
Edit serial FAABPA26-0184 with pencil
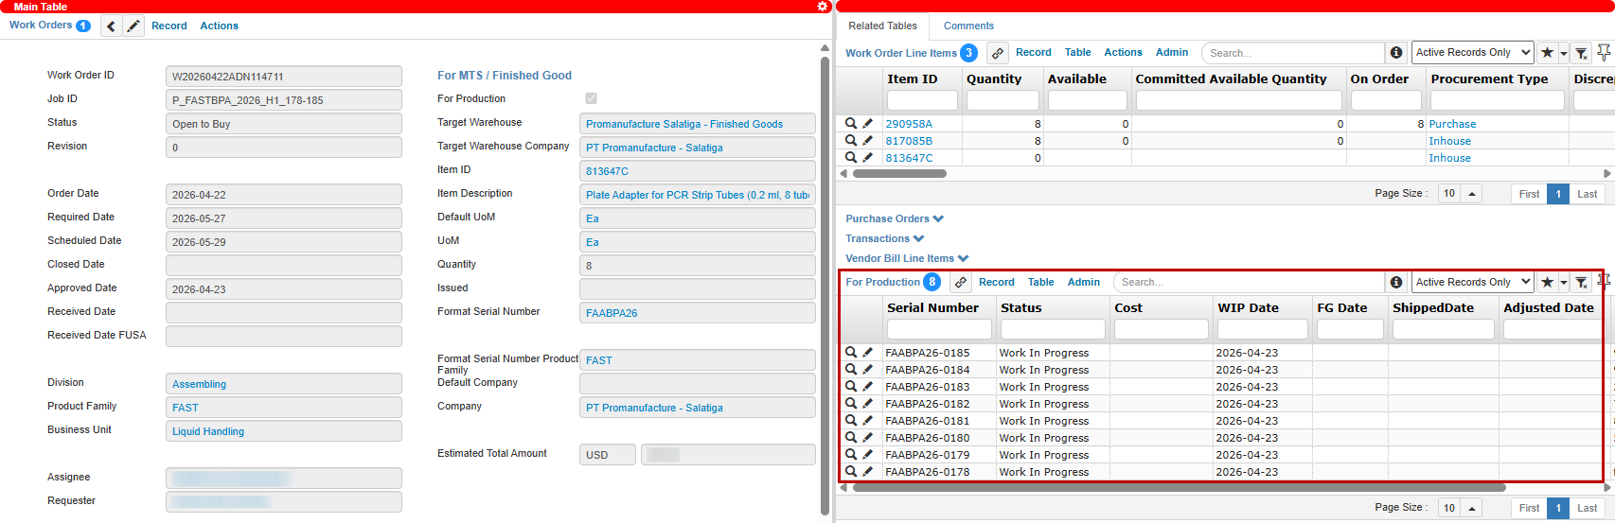[x=867, y=370]
